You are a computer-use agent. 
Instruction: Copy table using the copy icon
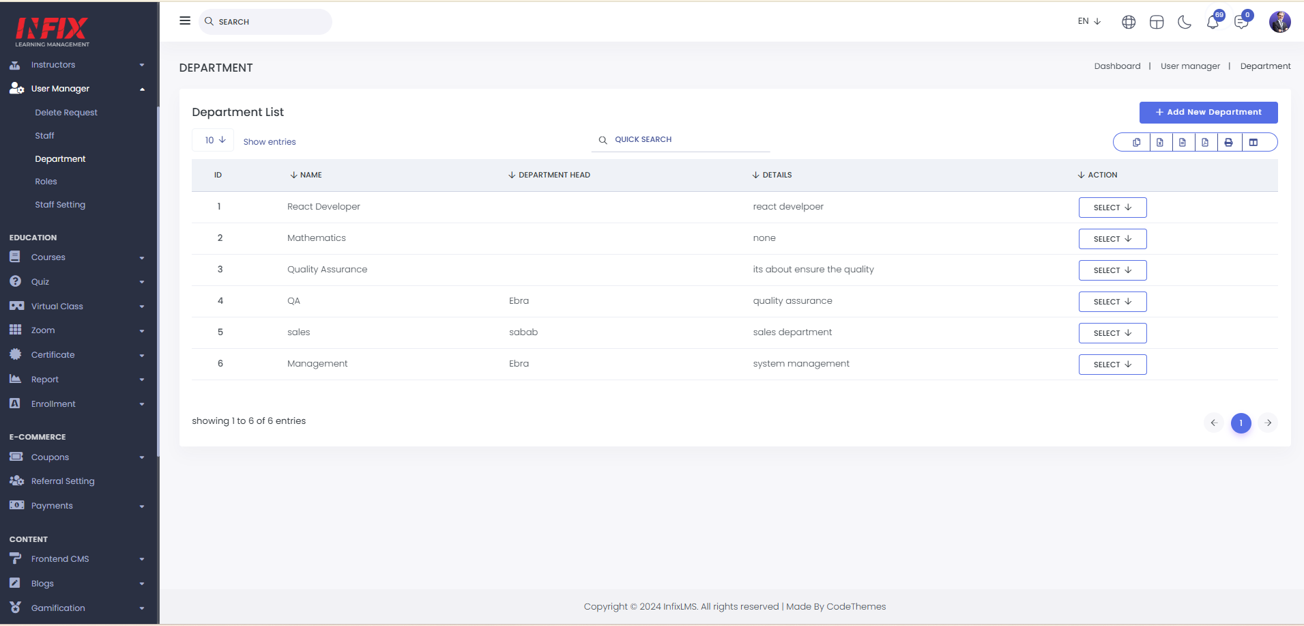pos(1136,142)
